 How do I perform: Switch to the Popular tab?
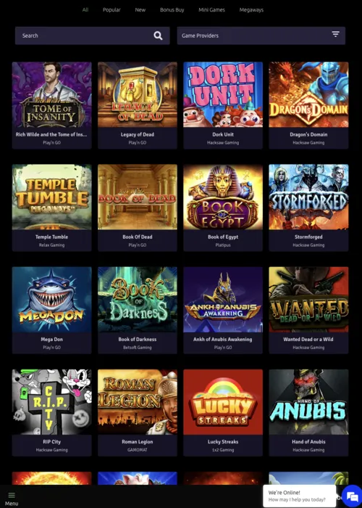click(111, 9)
